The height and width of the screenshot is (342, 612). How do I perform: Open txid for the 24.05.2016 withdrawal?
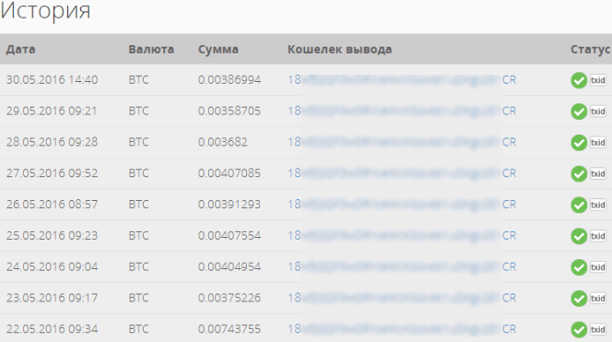click(x=598, y=267)
